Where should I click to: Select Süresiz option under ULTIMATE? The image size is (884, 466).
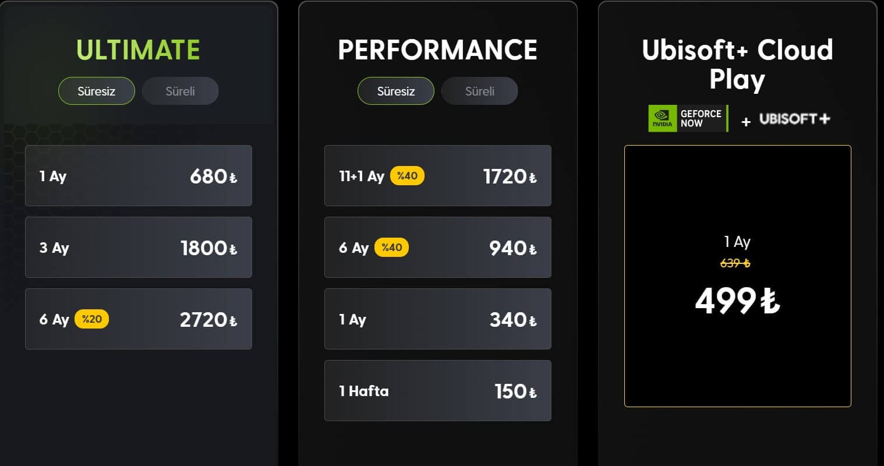[x=97, y=91]
